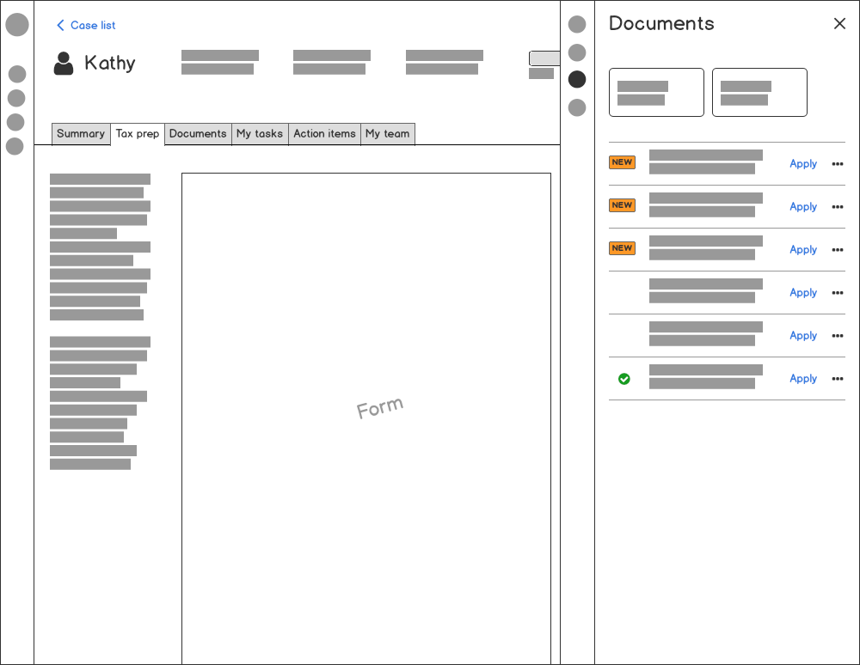Open ellipsis menu on fourth document row
Viewport: 860px width, 665px height.
[x=838, y=292]
